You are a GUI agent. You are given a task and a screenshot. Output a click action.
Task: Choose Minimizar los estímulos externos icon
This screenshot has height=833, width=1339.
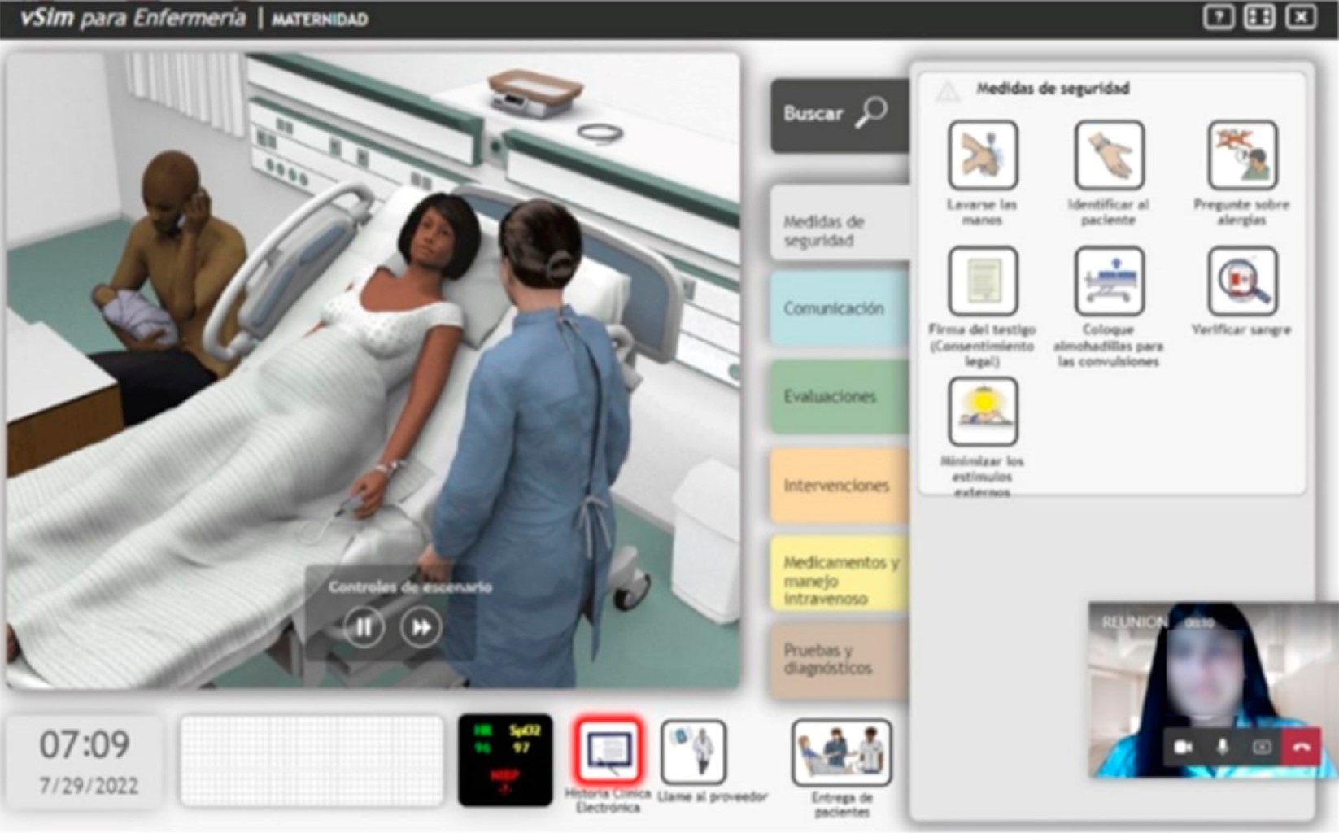pyautogui.click(x=983, y=412)
